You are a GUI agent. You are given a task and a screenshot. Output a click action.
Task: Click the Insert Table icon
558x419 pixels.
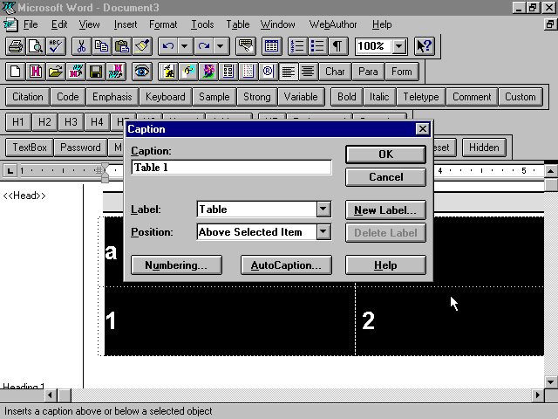pos(271,46)
